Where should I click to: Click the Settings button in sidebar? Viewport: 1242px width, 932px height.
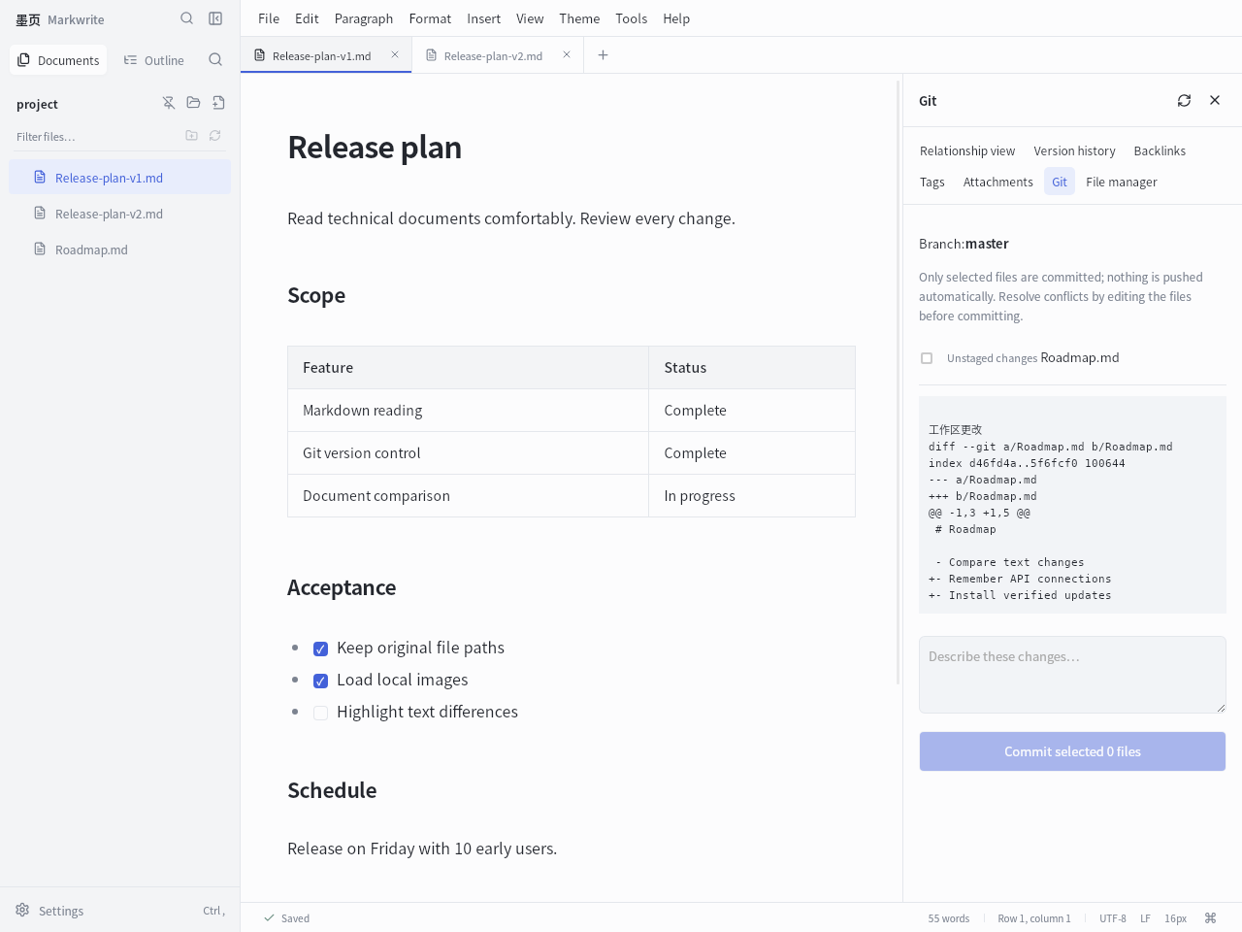coord(120,910)
